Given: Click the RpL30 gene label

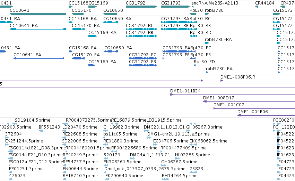Looking at the screenshot, I should [196, 10].
